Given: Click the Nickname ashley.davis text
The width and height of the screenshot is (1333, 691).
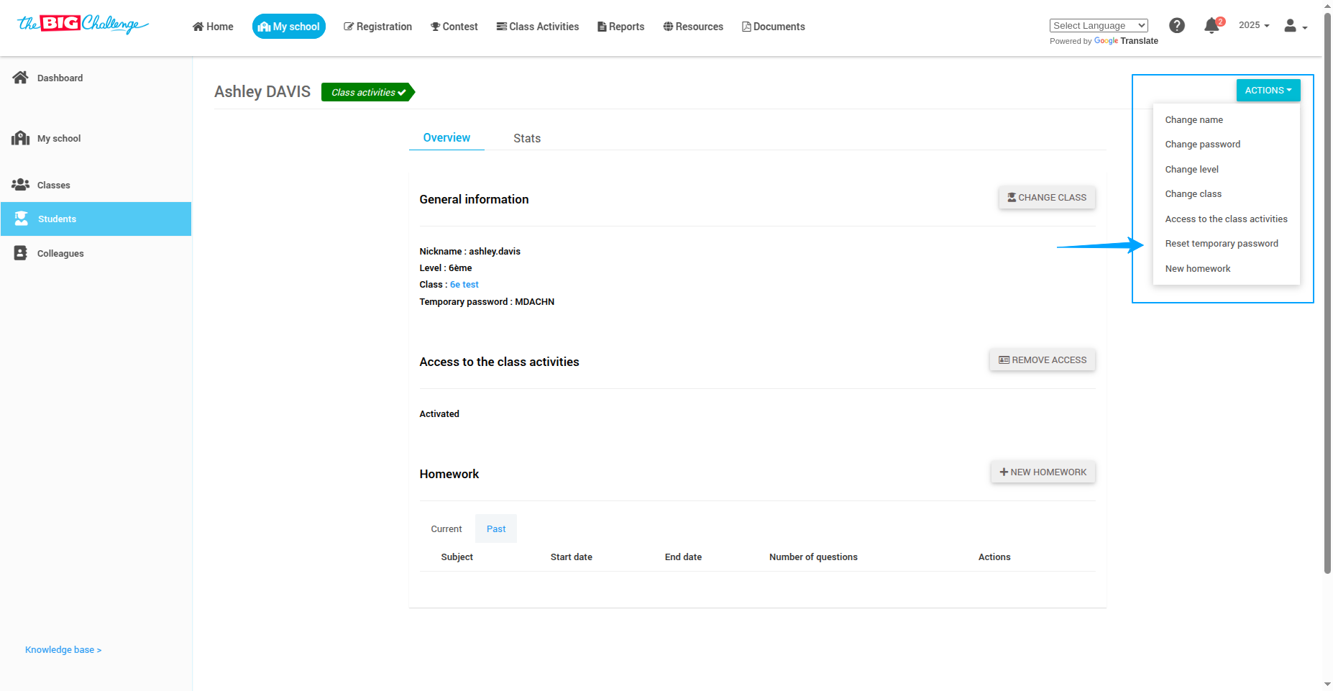Looking at the screenshot, I should point(469,252).
